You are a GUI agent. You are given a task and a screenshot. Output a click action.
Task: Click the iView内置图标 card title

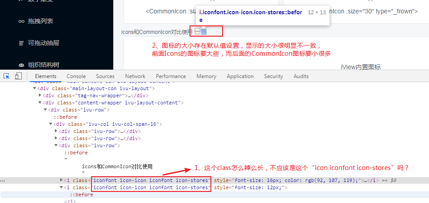[361, 67]
